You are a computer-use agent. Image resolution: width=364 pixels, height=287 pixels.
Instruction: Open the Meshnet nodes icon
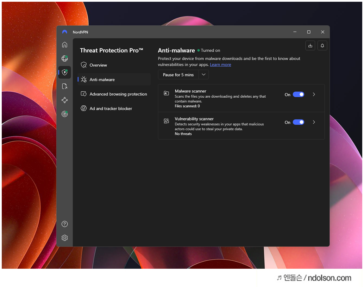tap(64, 100)
